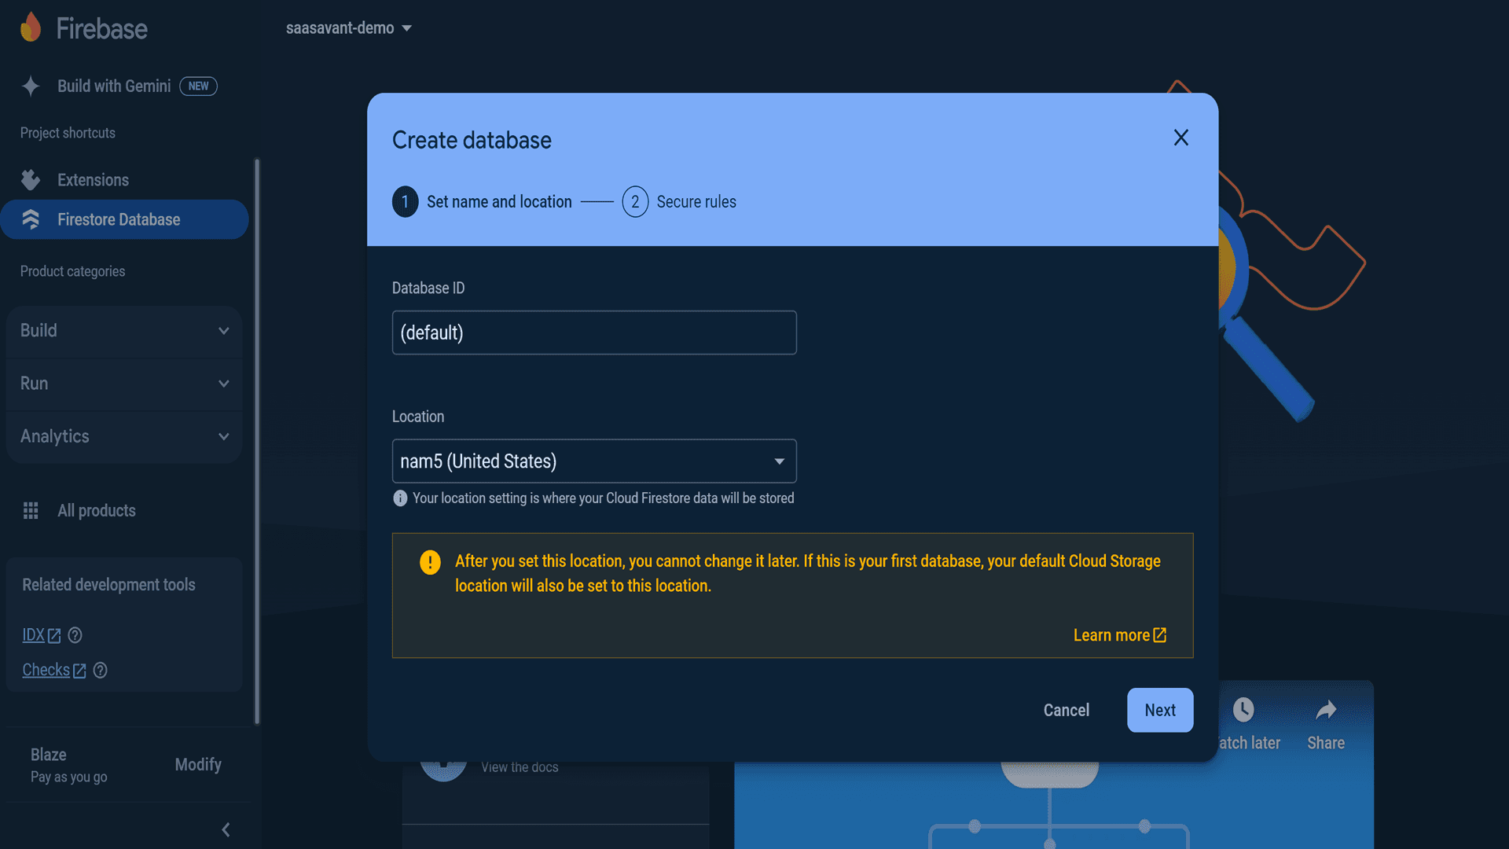1509x849 pixels.
Task: Click the Extensions sidebar icon
Action: (x=31, y=178)
